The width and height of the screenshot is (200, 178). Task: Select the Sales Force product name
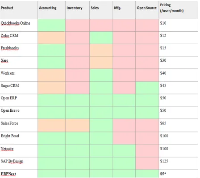[x=9, y=123]
